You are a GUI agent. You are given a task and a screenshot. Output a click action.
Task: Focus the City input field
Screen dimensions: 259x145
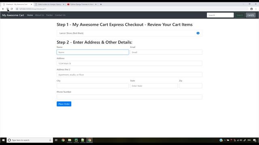[93, 86]
